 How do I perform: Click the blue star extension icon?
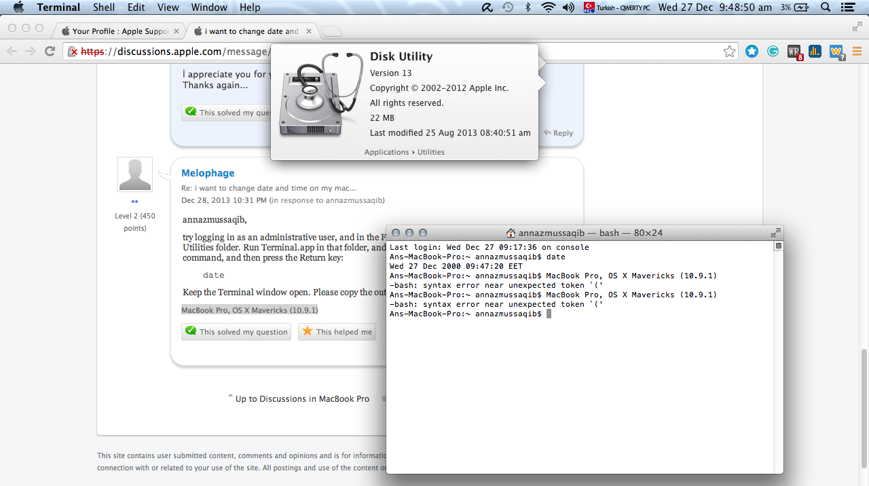coord(752,51)
